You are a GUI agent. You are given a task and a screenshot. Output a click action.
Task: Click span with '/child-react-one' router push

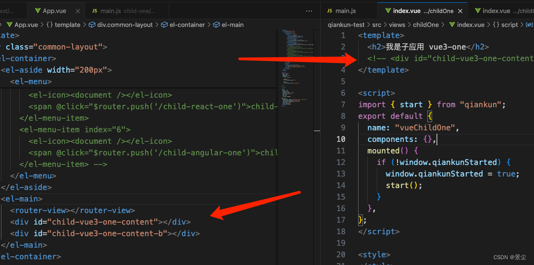pos(153,107)
